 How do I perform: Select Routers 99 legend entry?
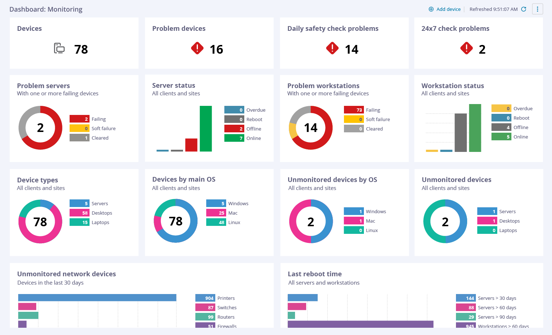pyautogui.click(x=215, y=317)
